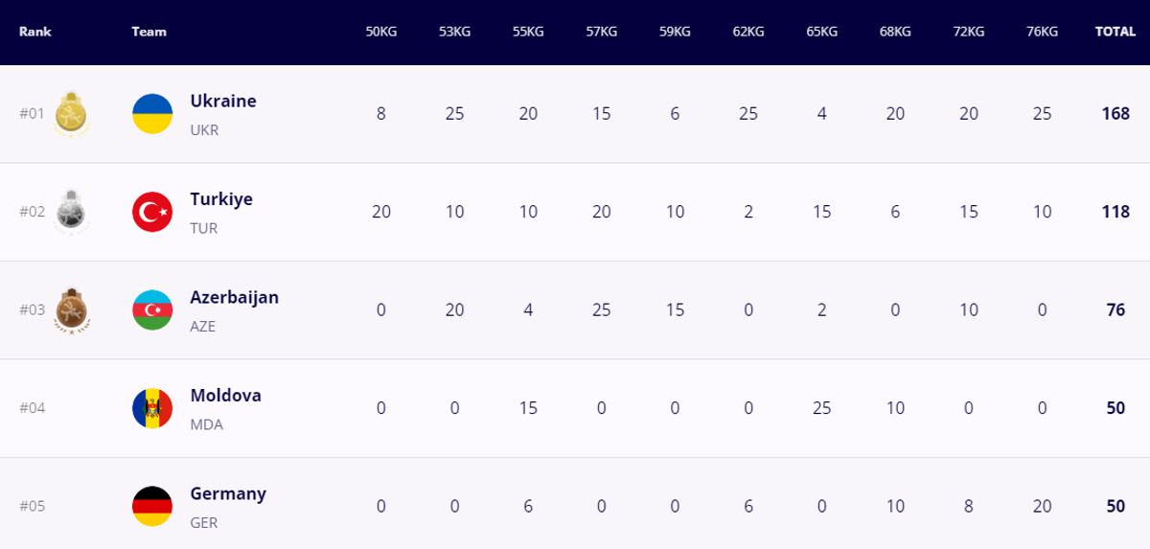Open the Moldova team name link
This screenshot has height=549, width=1150.
tap(225, 396)
